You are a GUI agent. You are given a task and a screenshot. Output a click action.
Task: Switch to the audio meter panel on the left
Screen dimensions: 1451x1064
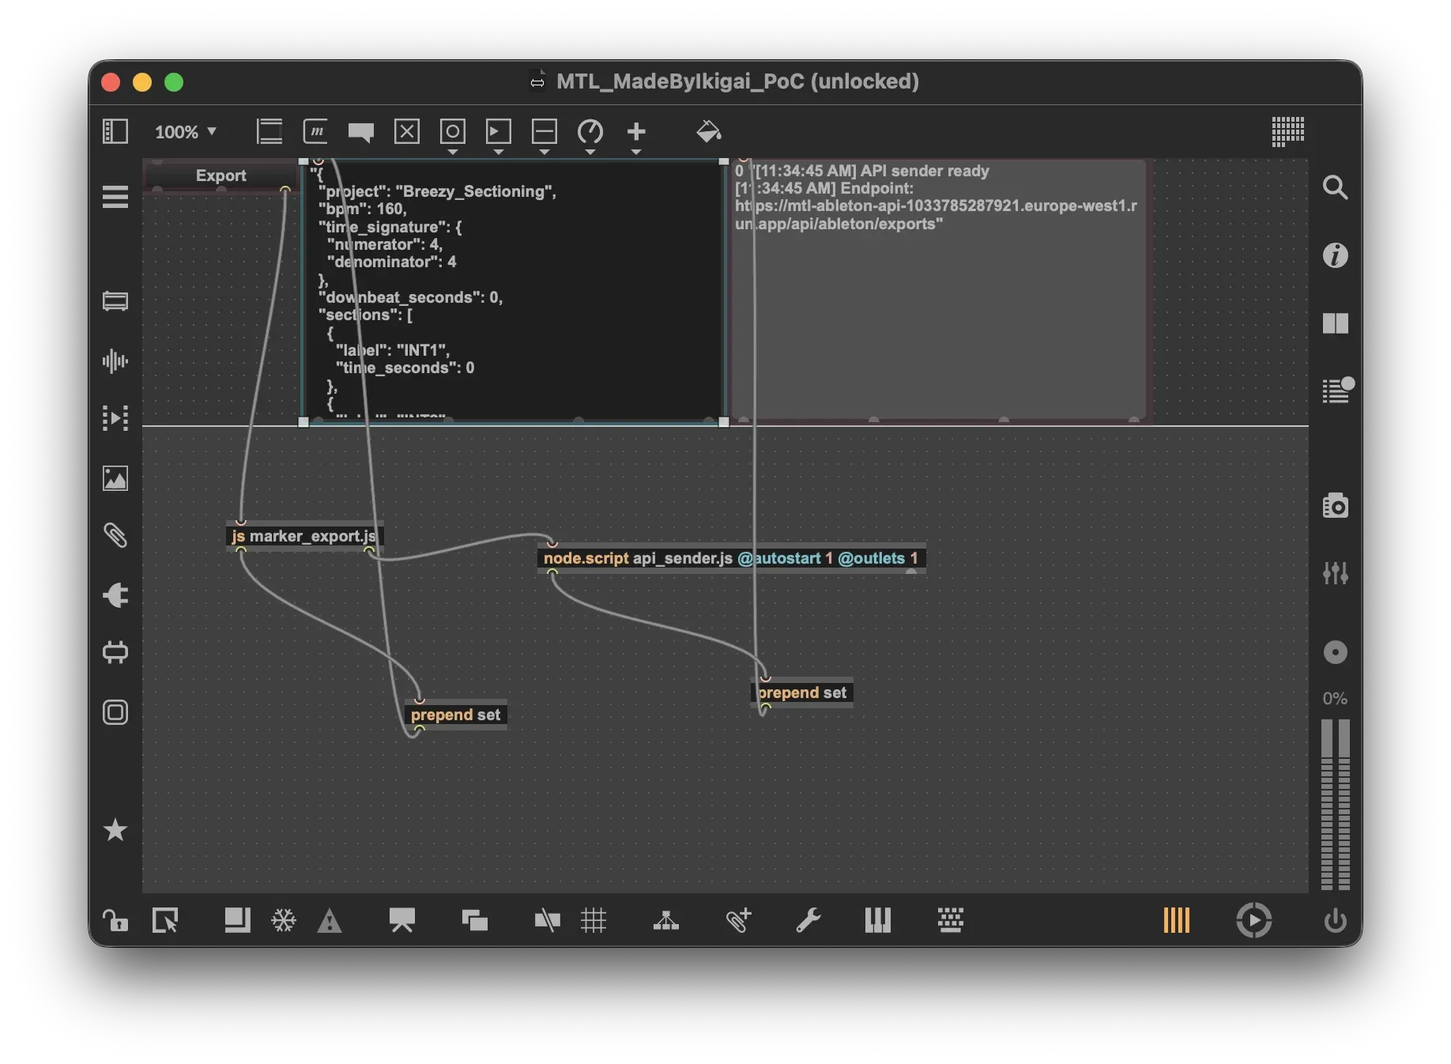(x=115, y=360)
